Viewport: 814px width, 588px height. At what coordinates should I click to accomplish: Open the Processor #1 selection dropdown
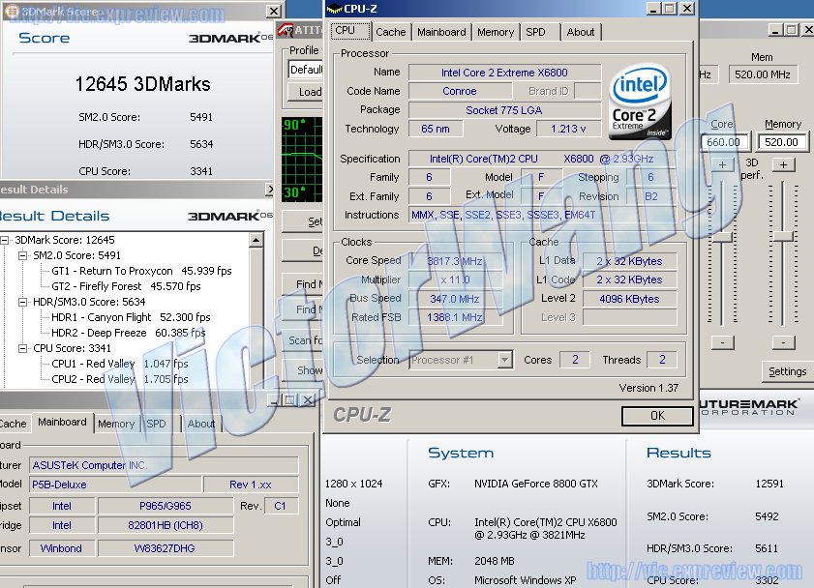(504, 360)
